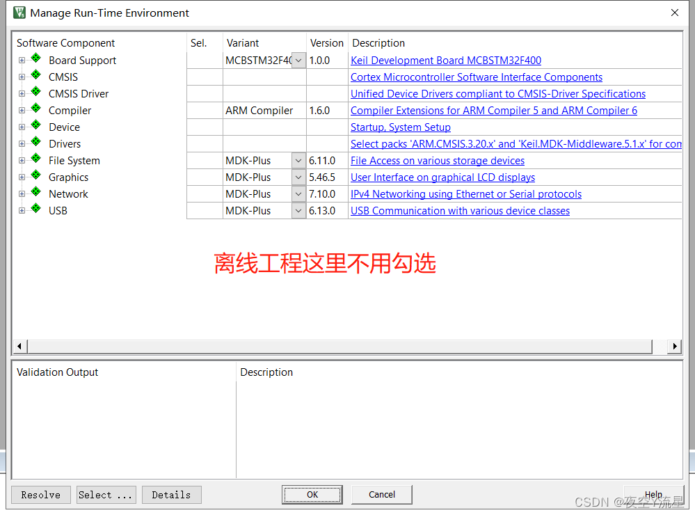The image size is (695, 515).
Task: Click the Version column header
Action: point(327,43)
